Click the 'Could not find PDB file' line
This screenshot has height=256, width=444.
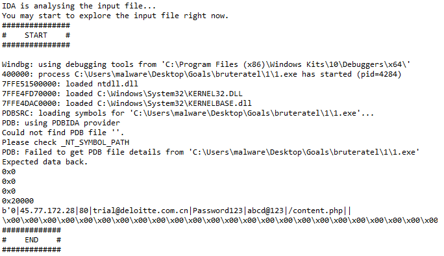(63, 133)
